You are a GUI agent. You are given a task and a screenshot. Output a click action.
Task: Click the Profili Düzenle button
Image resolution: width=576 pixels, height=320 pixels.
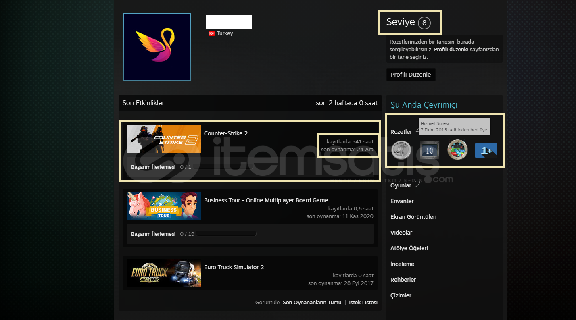411,75
